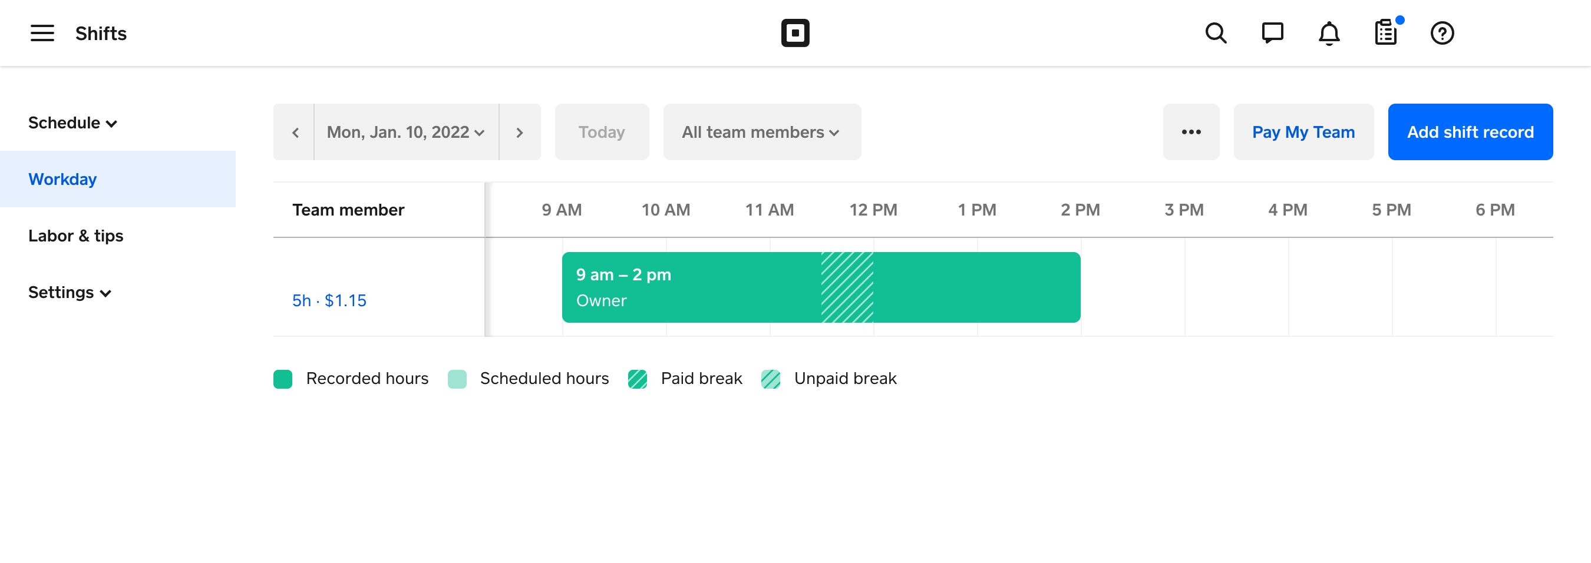Open the more options ellipsis button
Image resolution: width=1591 pixels, height=563 pixels.
click(1191, 133)
